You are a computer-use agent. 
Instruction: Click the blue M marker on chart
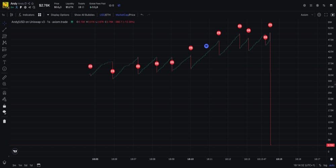(x=206, y=46)
